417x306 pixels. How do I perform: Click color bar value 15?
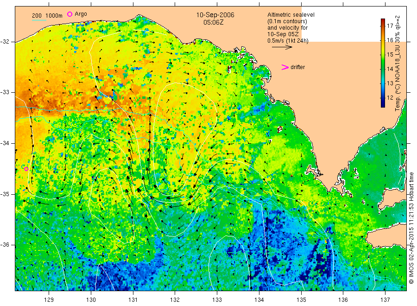click(x=390, y=55)
